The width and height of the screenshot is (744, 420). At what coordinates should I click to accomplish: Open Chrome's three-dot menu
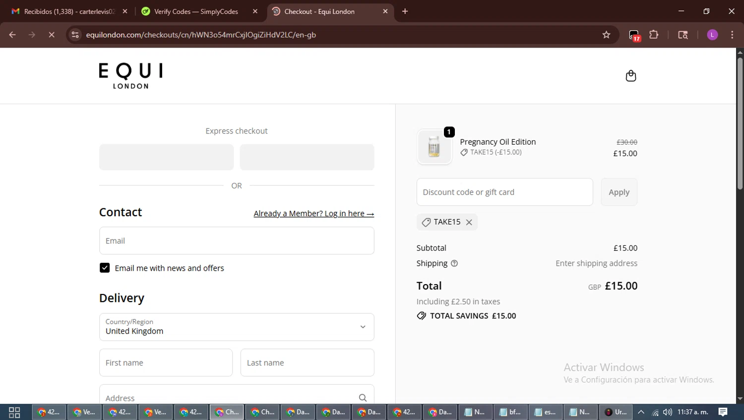732,35
